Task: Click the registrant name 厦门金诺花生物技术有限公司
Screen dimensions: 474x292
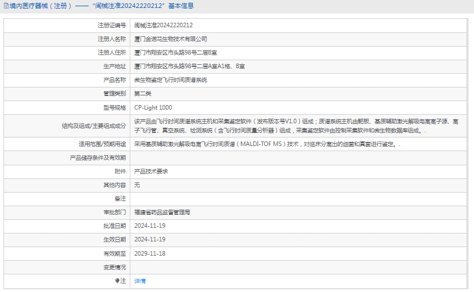Action: 170,39
